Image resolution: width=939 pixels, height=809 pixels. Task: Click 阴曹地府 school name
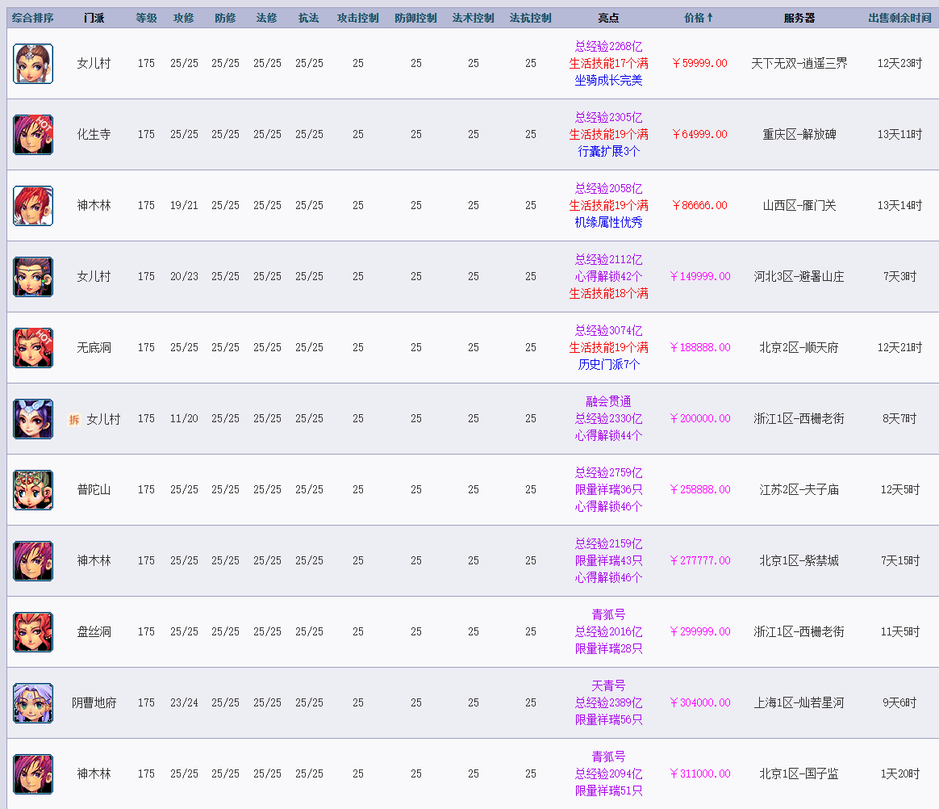coord(94,703)
